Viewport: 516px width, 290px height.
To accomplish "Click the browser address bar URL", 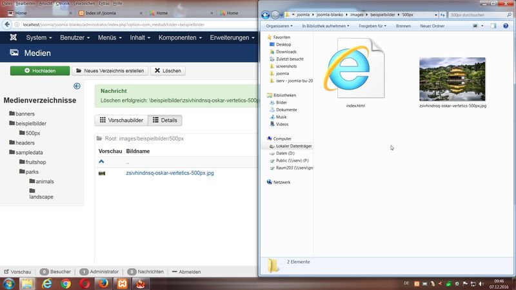I will [114, 24].
